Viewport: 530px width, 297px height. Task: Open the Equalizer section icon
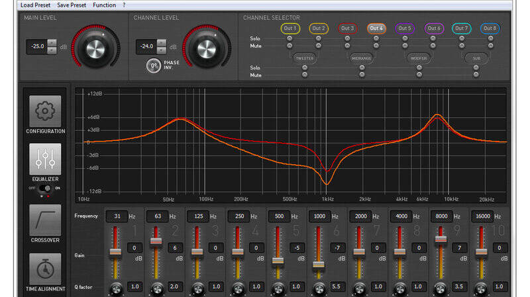click(45, 159)
